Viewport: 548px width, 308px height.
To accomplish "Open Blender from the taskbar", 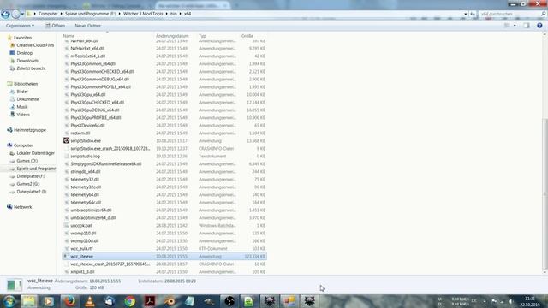I will tap(170, 301).
